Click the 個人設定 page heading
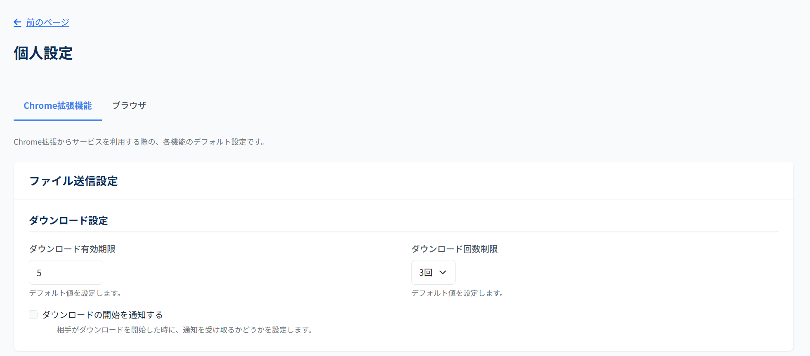Viewport: 810px width, 356px height. coord(43,54)
